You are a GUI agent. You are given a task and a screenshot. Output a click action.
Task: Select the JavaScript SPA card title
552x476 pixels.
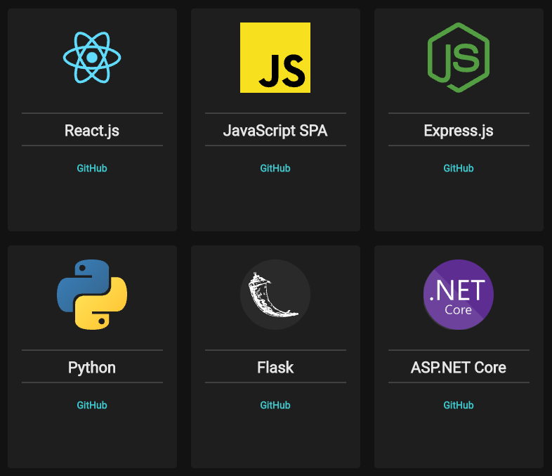(275, 131)
